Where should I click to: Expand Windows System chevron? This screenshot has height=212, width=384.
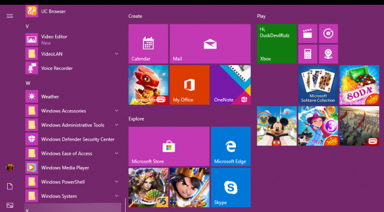(x=116, y=196)
